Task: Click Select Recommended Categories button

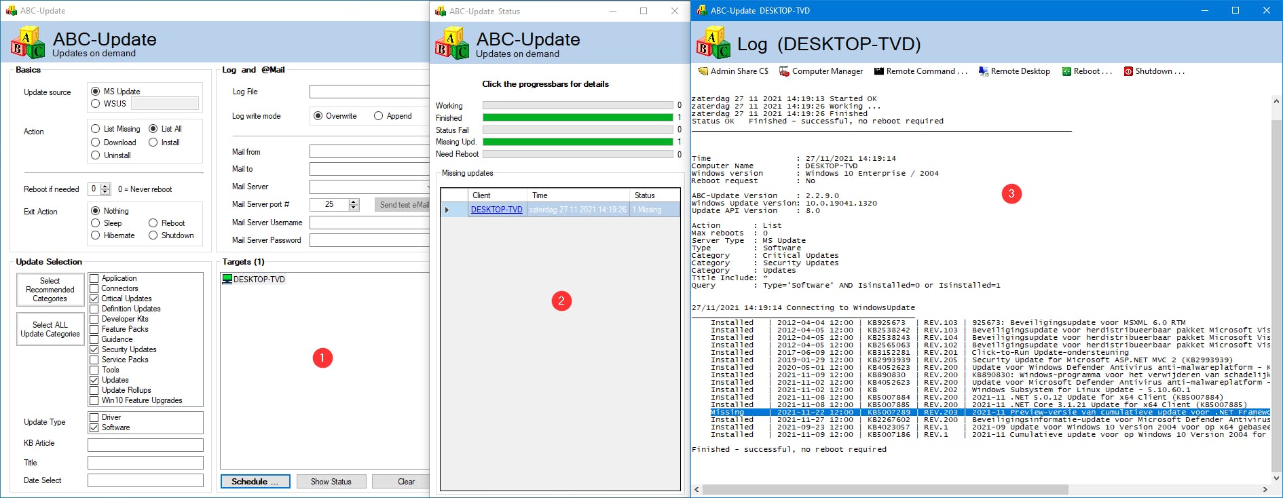Action: pos(50,290)
